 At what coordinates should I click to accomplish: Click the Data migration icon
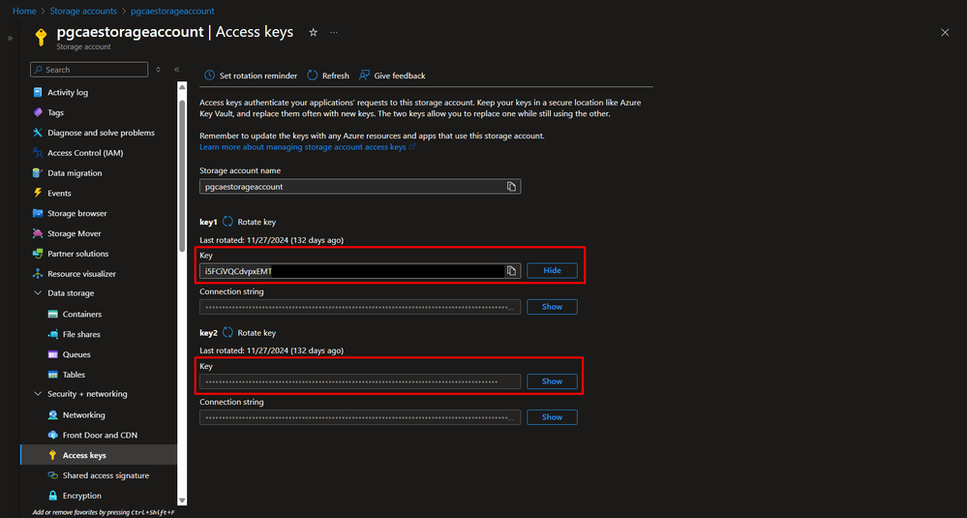pyautogui.click(x=38, y=173)
